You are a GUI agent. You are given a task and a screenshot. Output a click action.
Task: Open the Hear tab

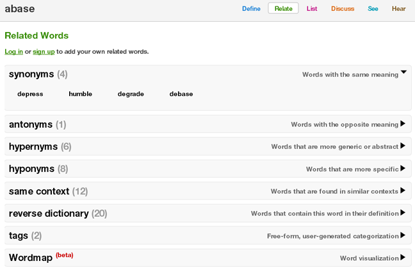[398, 9]
